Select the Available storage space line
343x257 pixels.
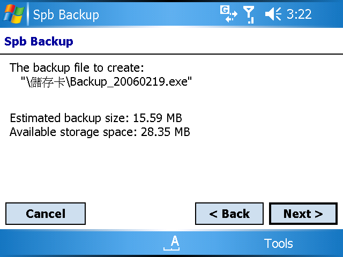point(100,132)
